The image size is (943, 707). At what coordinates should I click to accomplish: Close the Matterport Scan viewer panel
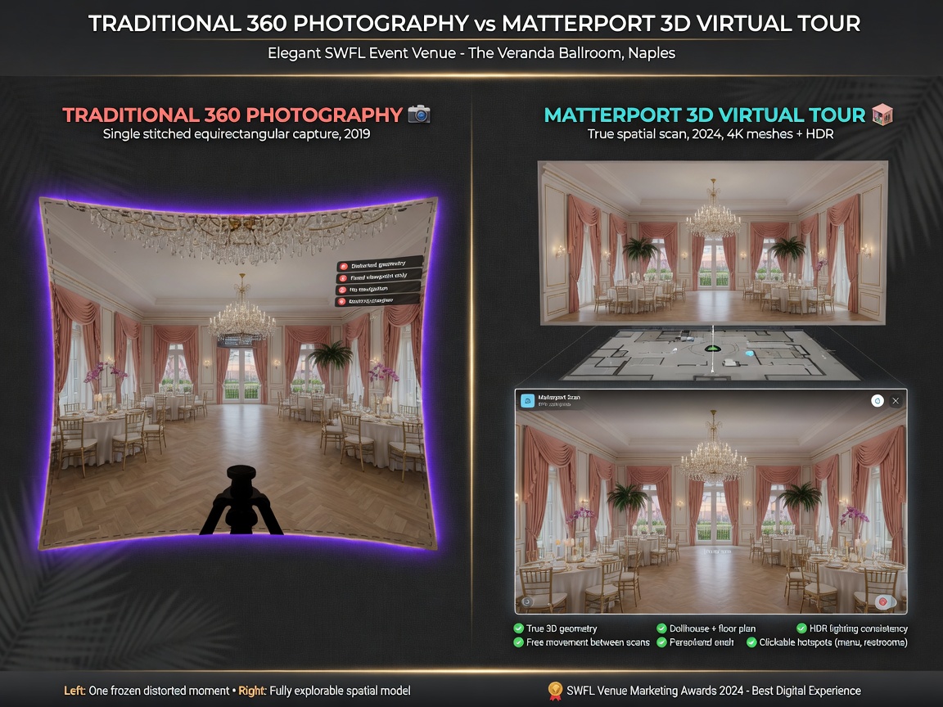[896, 401]
